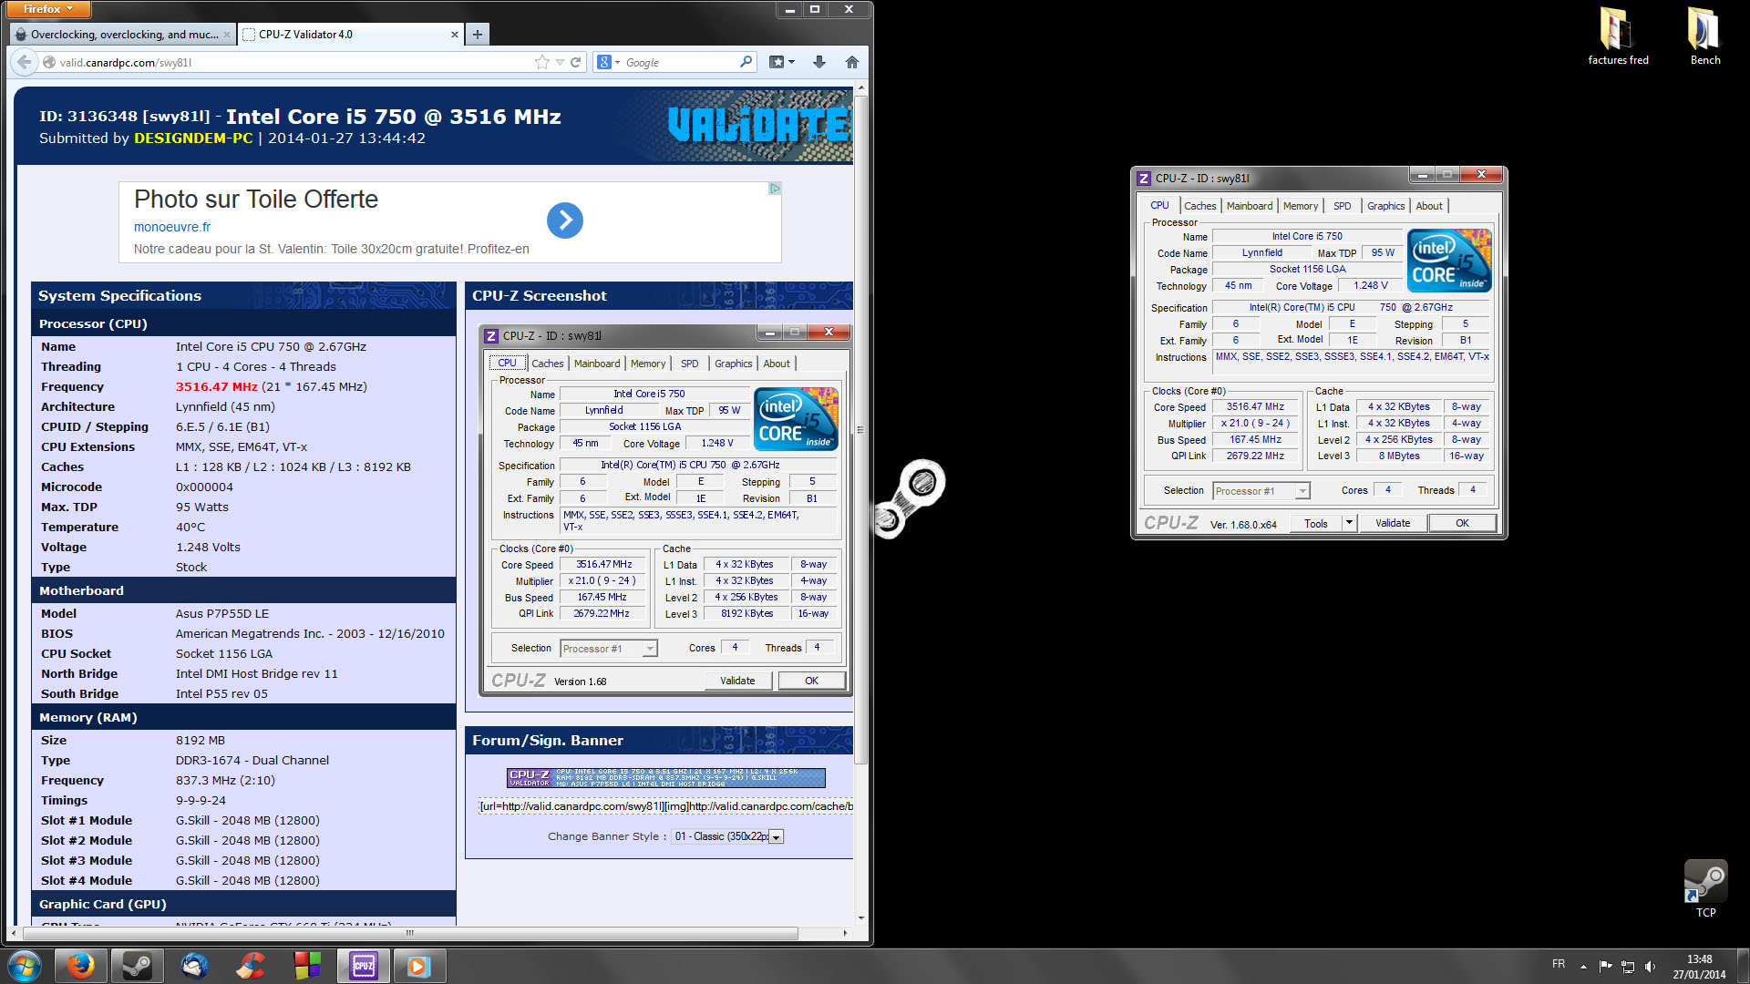Image resolution: width=1750 pixels, height=984 pixels.
Task: Open the Bench desktop folder
Action: [x=1704, y=37]
